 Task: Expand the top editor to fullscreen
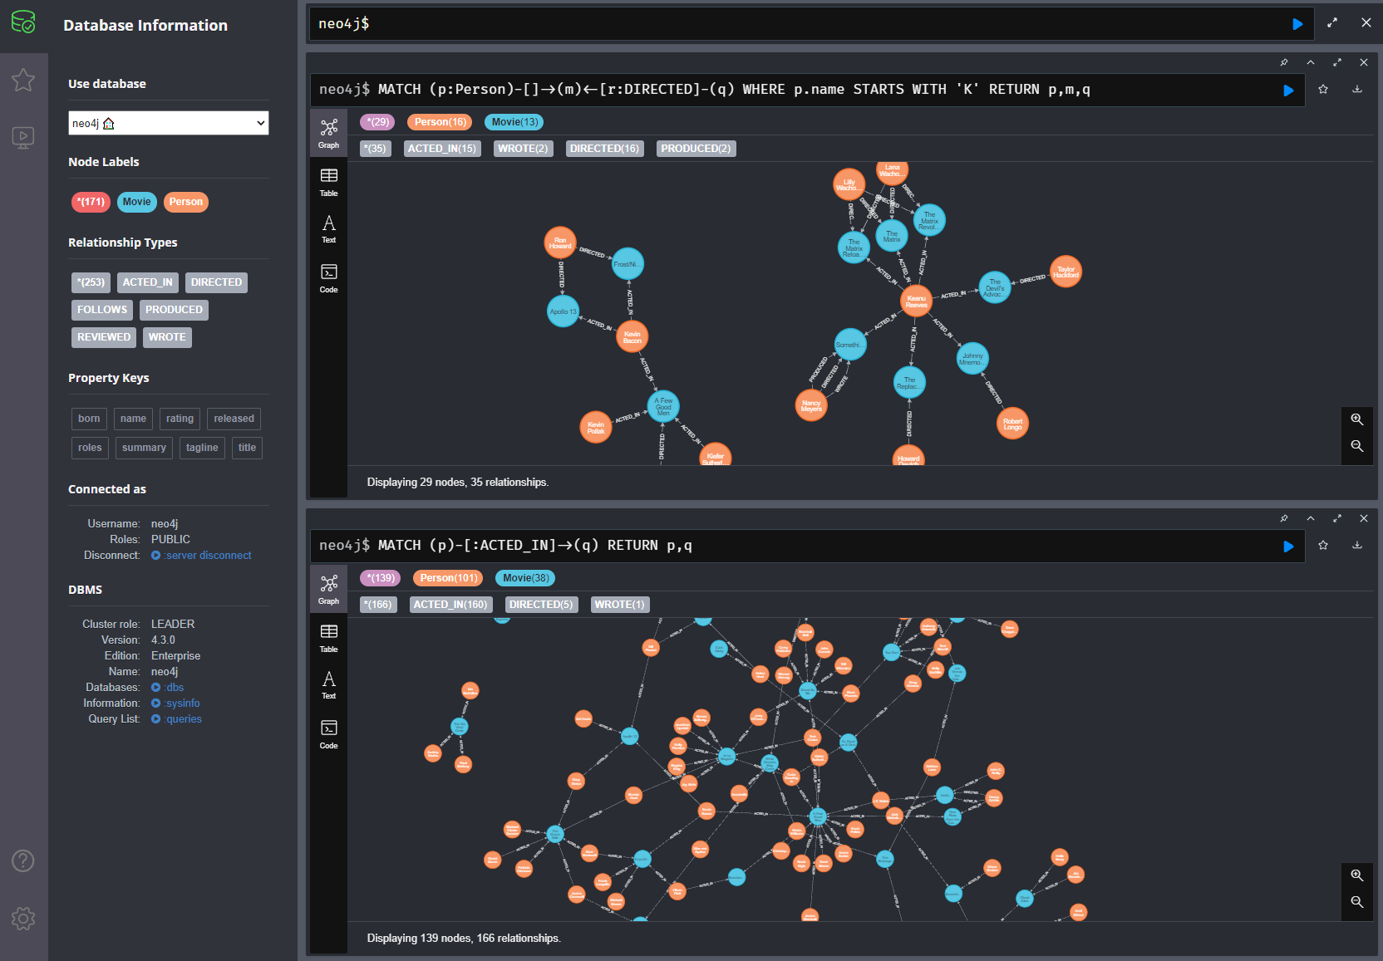(x=1332, y=23)
